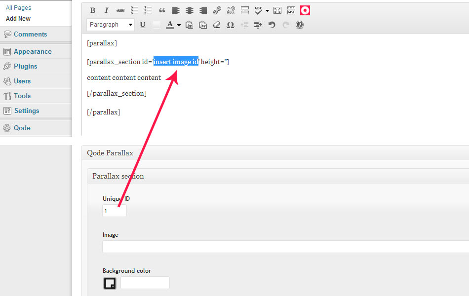Insert a bulleted list

pos(134,10)
